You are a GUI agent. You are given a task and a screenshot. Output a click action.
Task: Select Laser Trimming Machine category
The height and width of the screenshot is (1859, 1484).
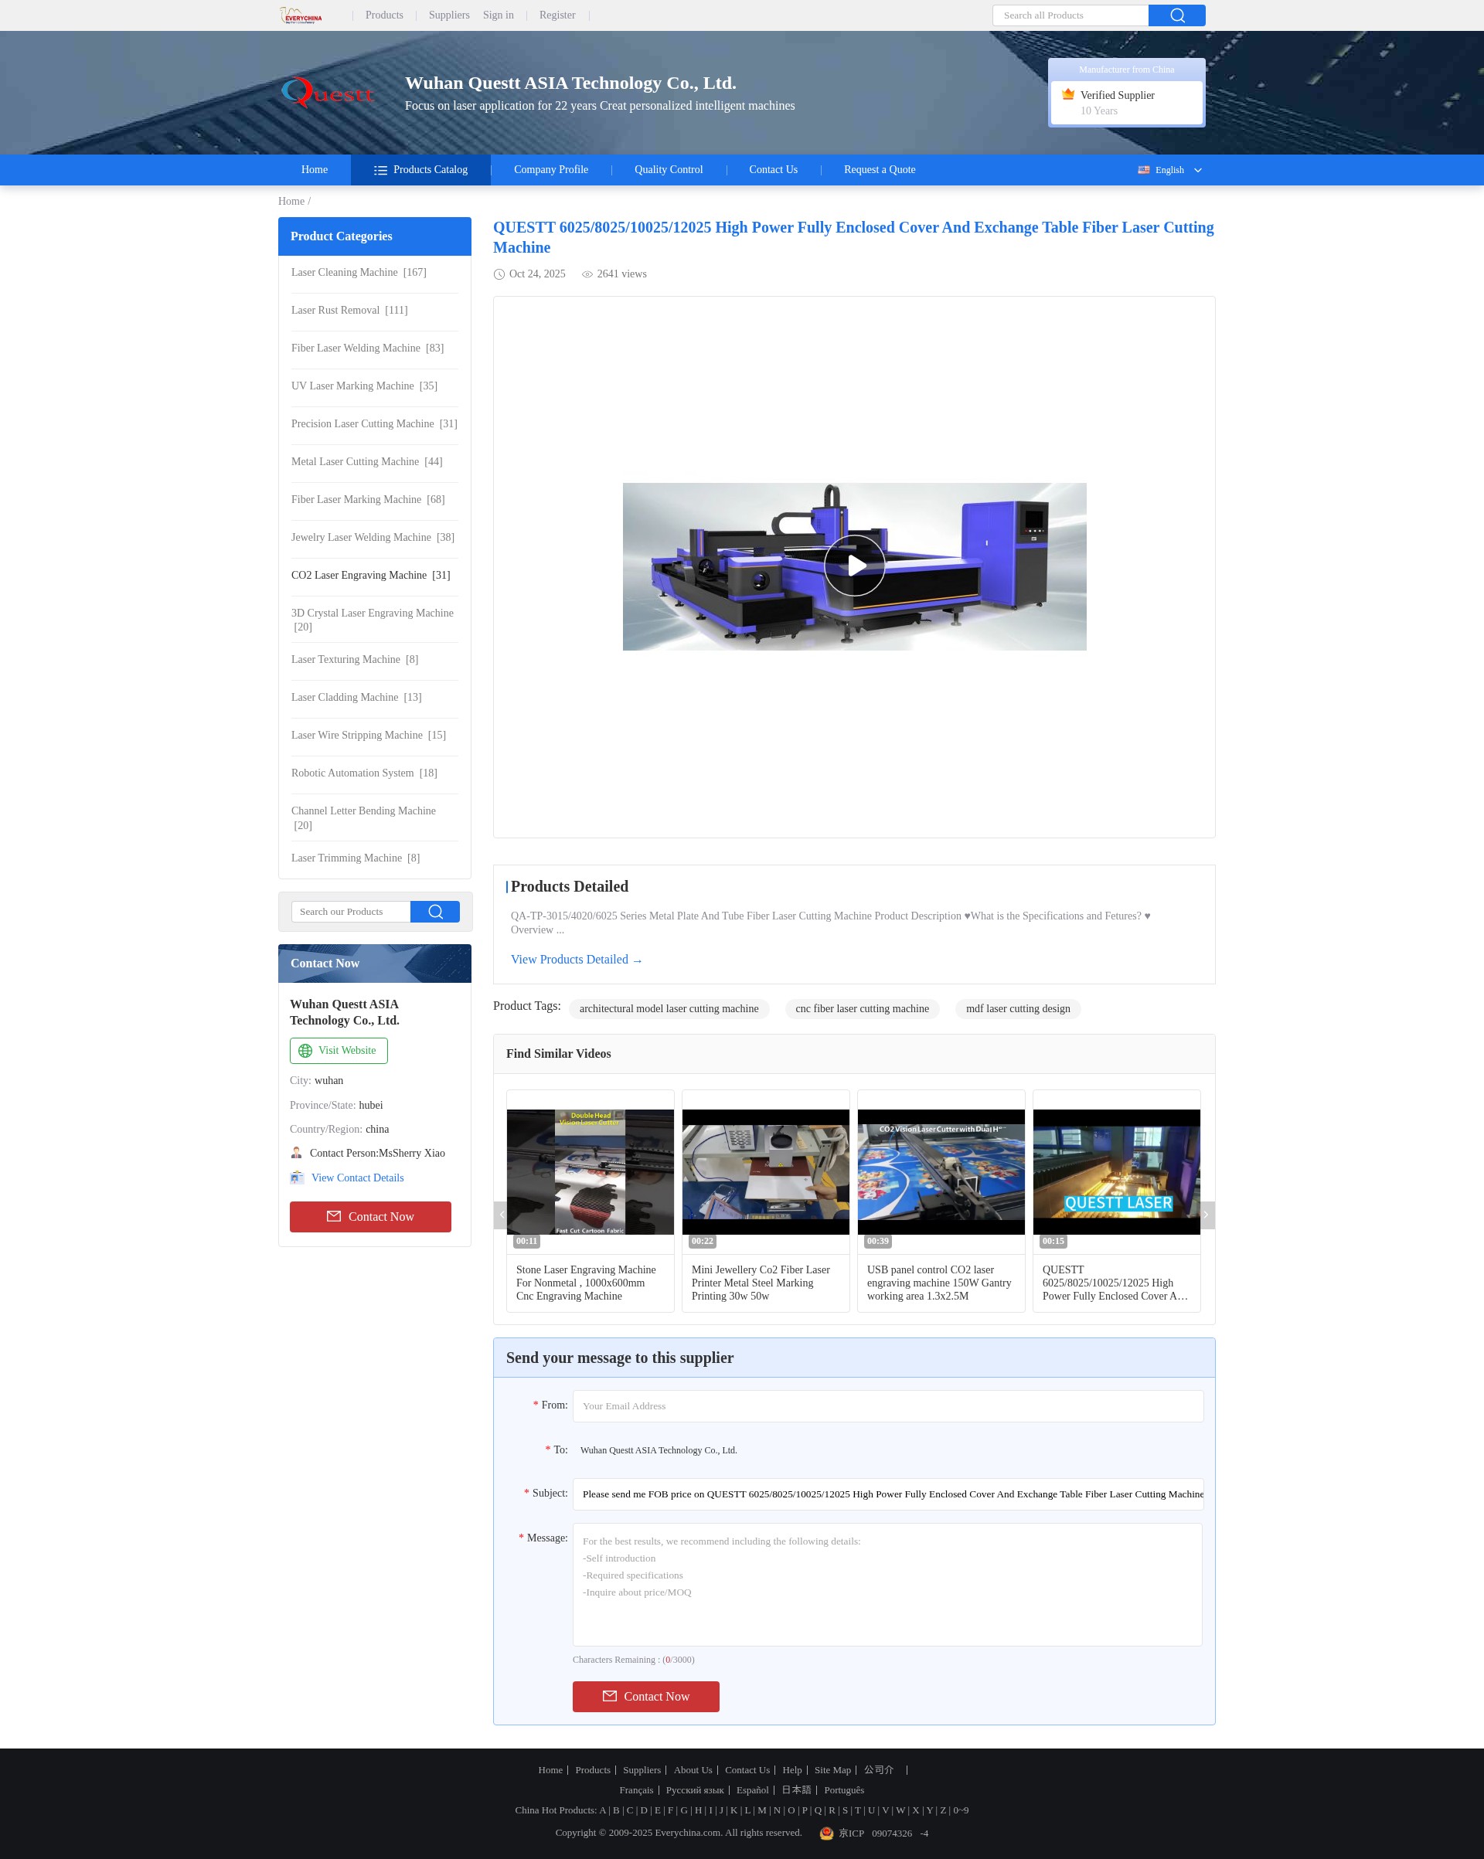click(x=356, y=858)
